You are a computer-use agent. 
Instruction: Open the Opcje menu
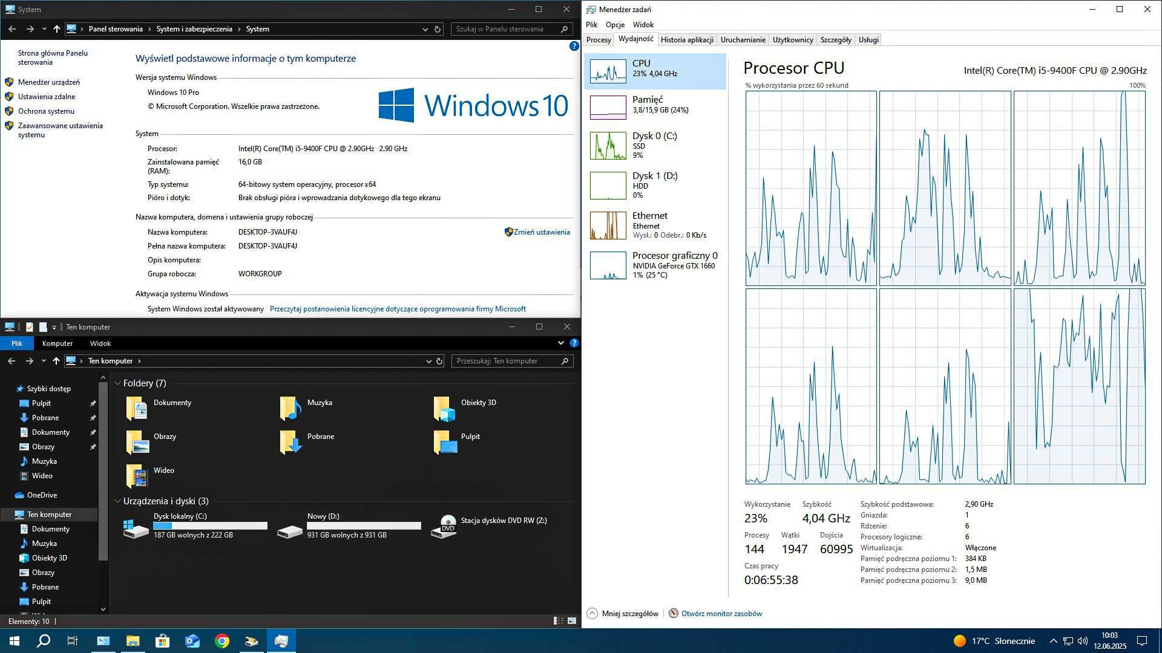click(x=615, y=25)
